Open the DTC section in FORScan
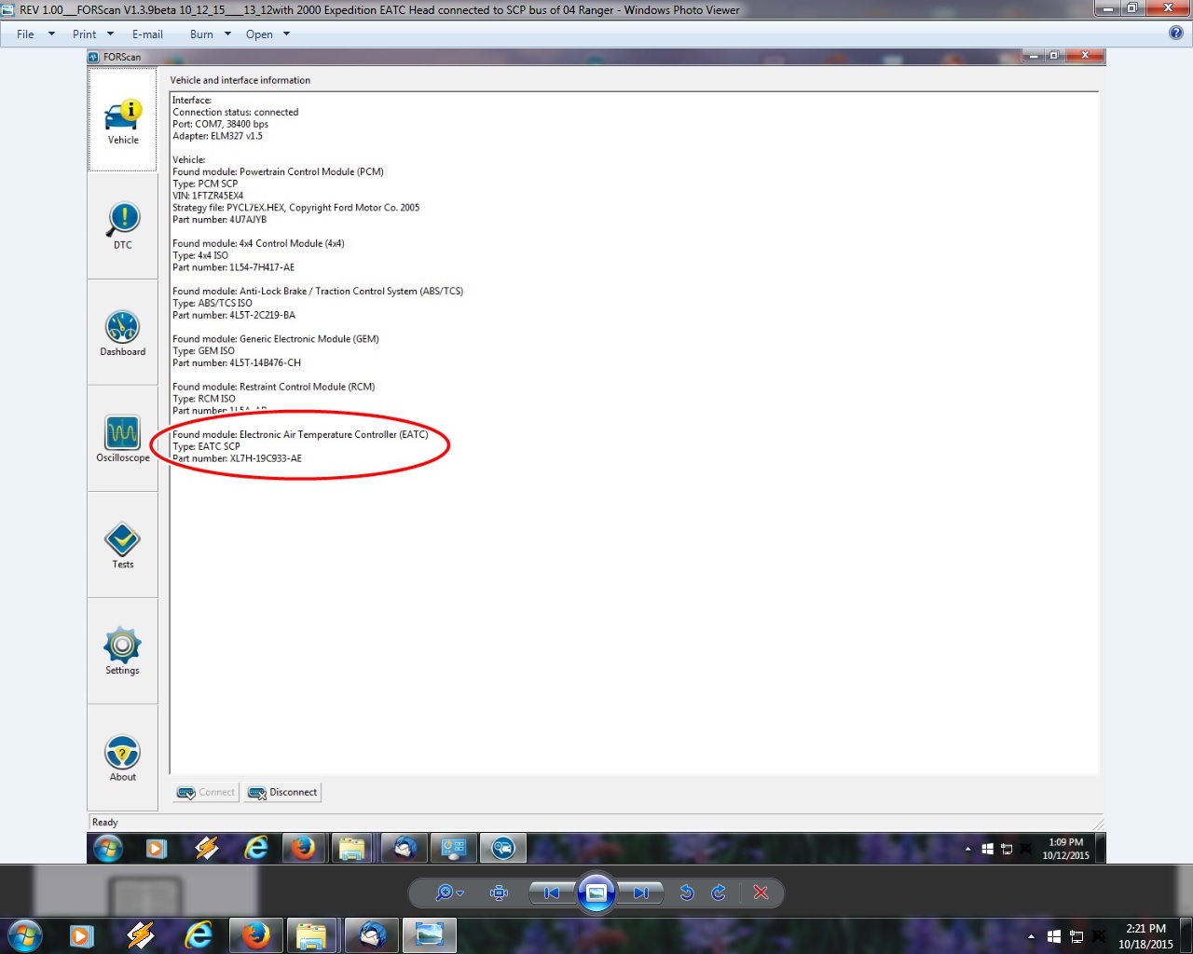This screenshot has width=1193, height=954. (x=123, y=226)
